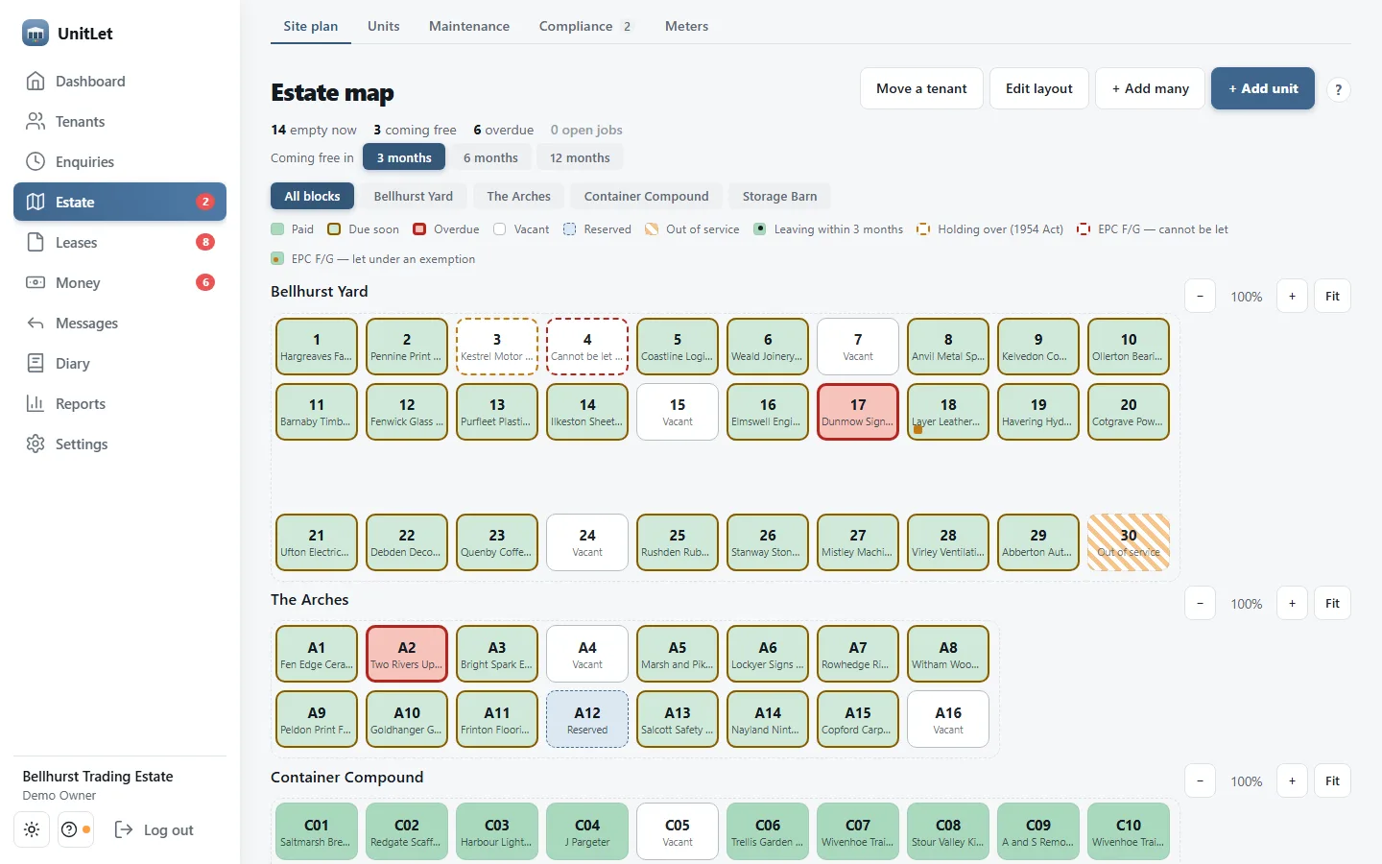Open the Meters tab
1382x864 pixels.
point(687,26)
